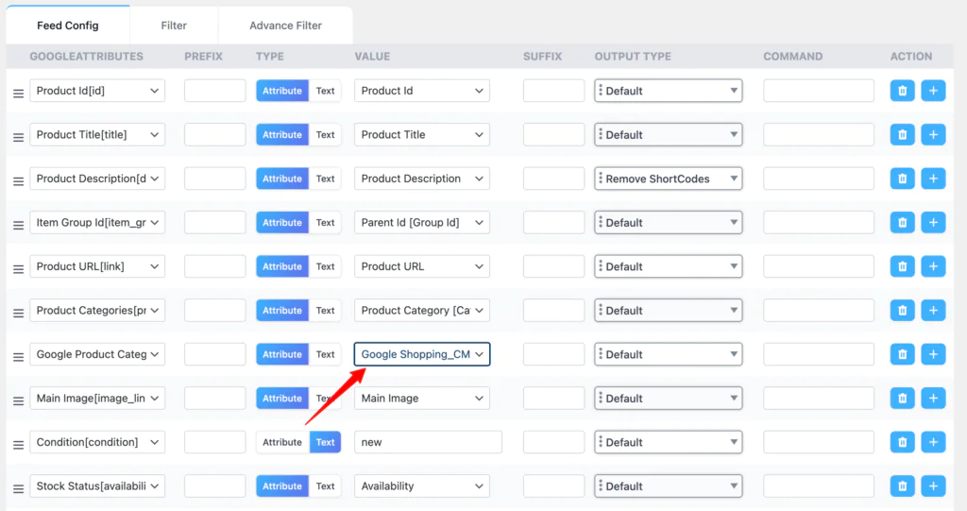
Task: Delete the Product Id row
Action: tap(902, 91)
